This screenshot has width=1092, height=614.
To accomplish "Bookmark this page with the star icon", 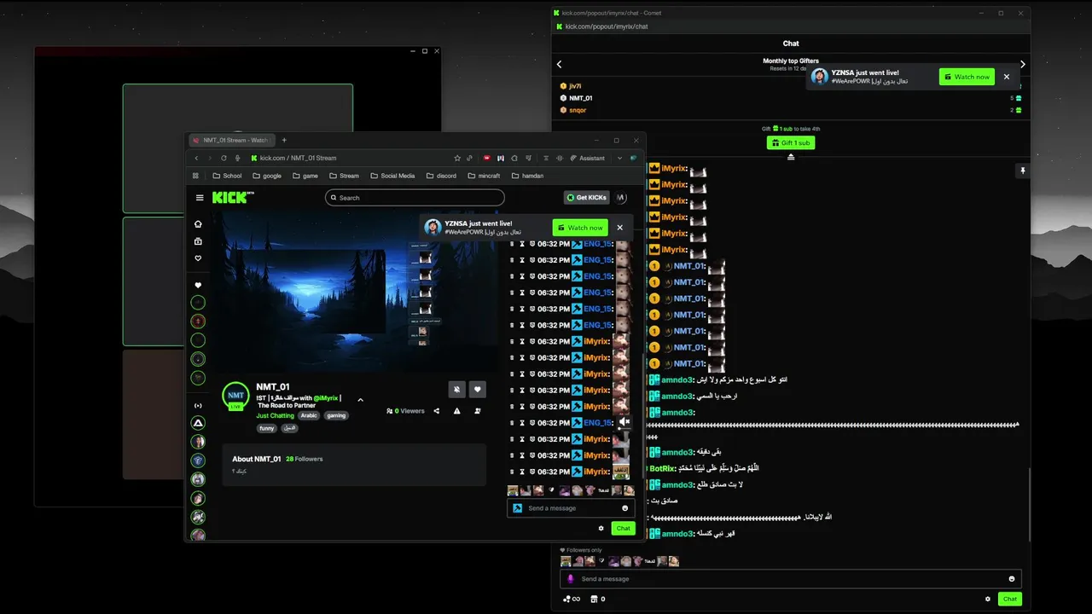I will point(457,158).
